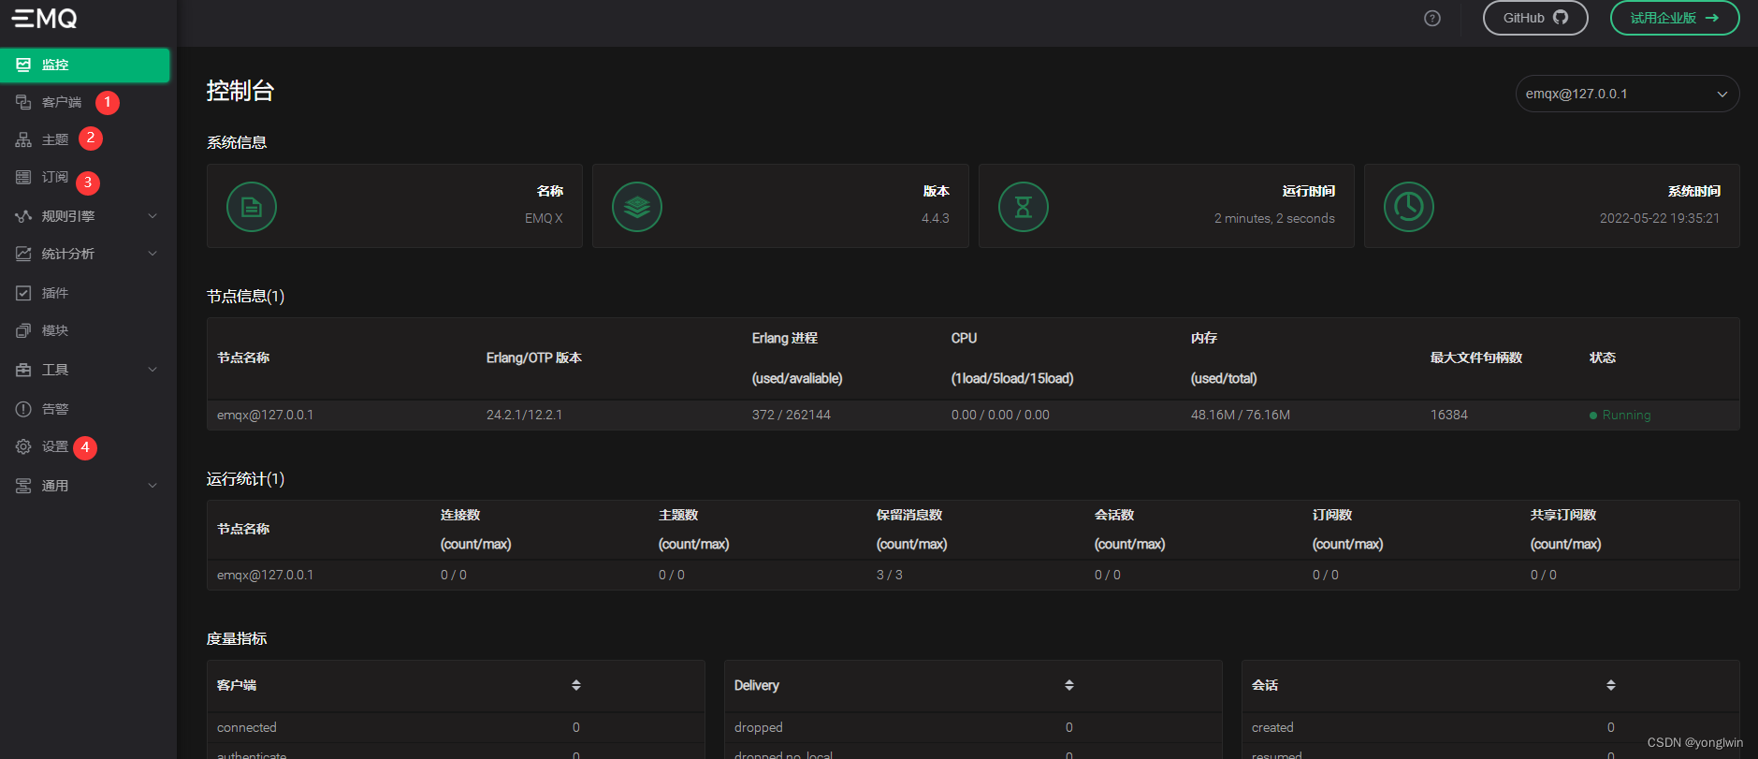Screen dimensions: 1758x759
Task: Open the emqx@127.0.0.1 node dropdown
Action: click(1627, 94)
